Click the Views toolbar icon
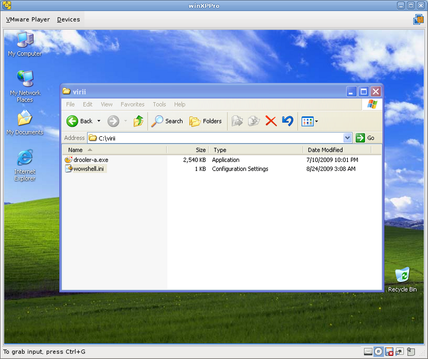 307,121
